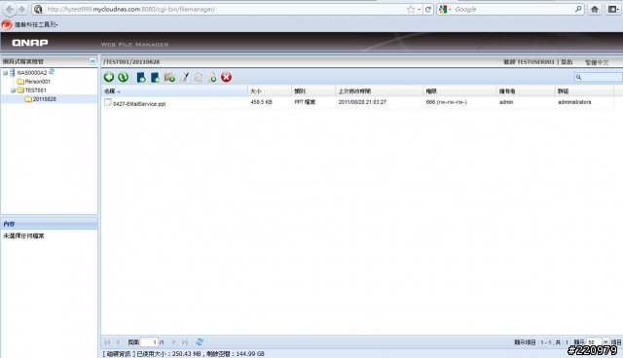
Task: Click the 666 (rw-rw-rw-) permission cell
Action: pyautogui.click(x=447, y=102)
